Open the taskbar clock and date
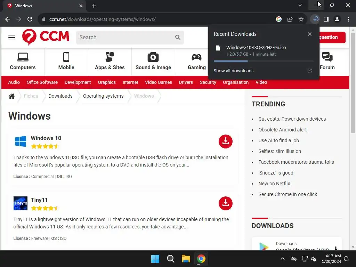Screen dimensions: 356x267 coord(331,259)
